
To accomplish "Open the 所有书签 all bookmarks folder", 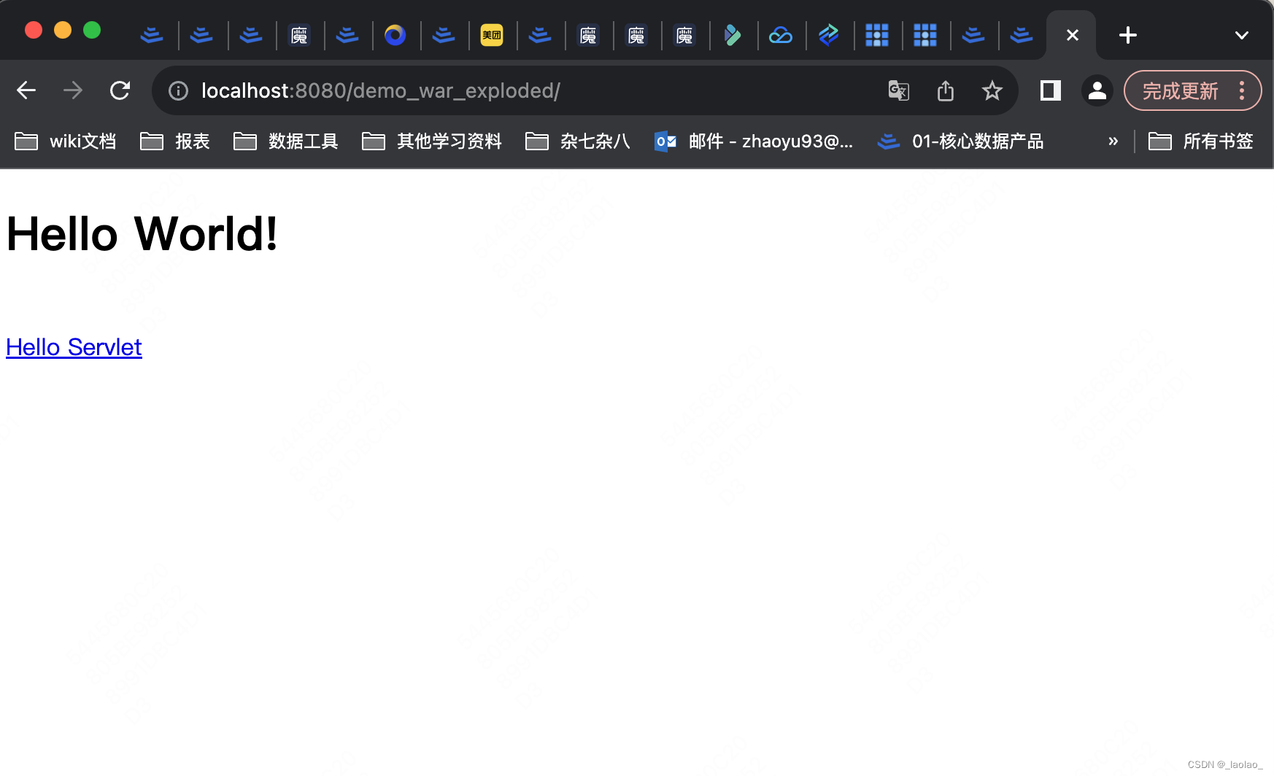I will pos(1201,141).
